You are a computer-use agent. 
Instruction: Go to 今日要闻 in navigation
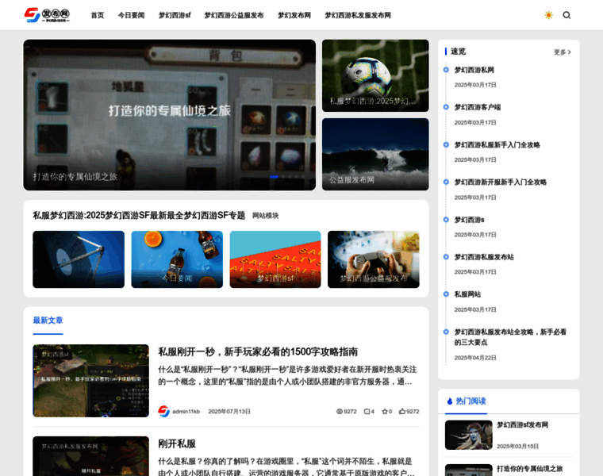(131, 15)
